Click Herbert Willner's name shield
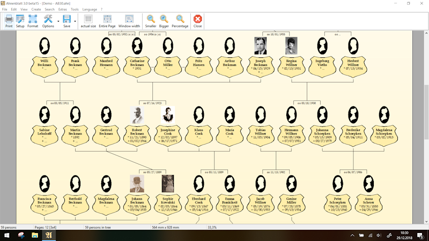The height and width of the screenshot is (241, 429). 353,66
